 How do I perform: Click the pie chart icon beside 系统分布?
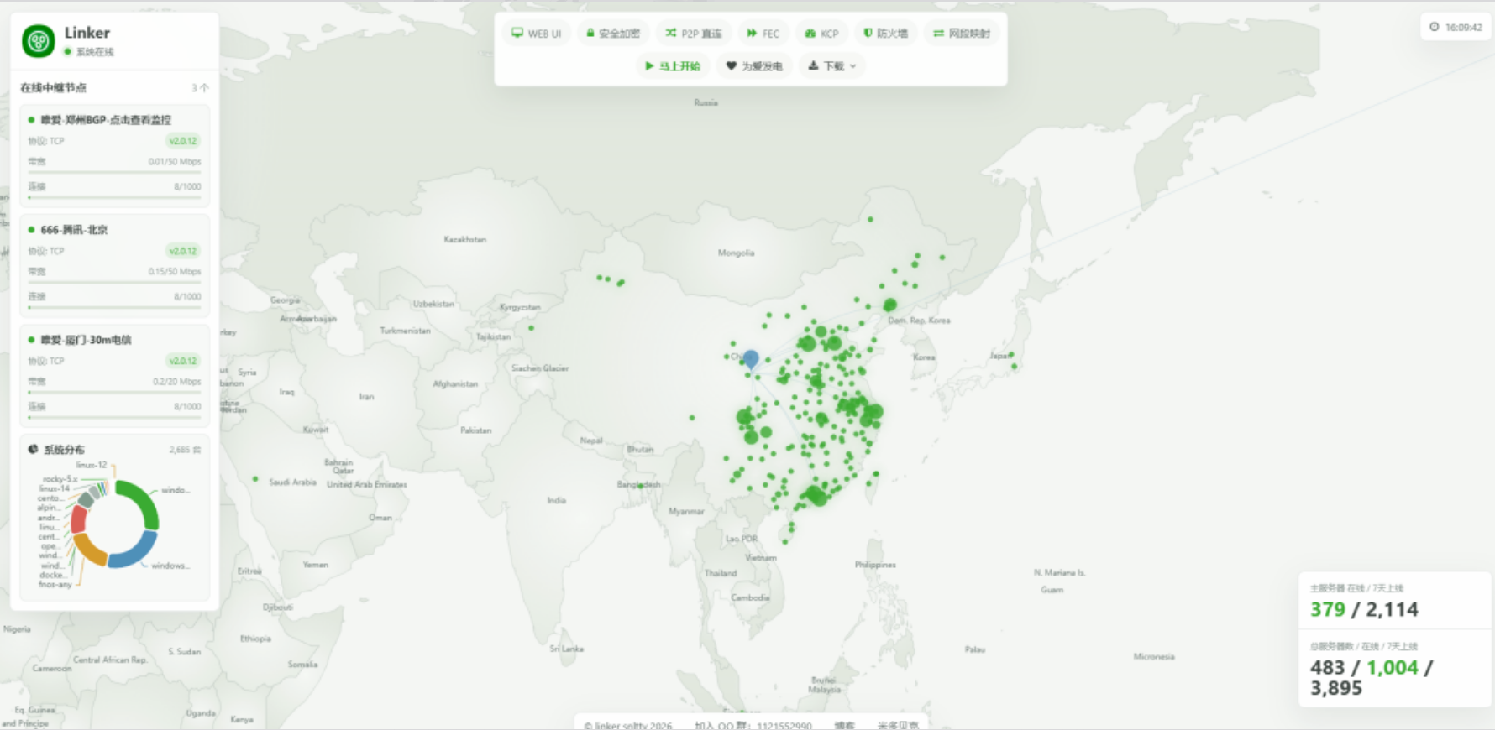[33, 449]
